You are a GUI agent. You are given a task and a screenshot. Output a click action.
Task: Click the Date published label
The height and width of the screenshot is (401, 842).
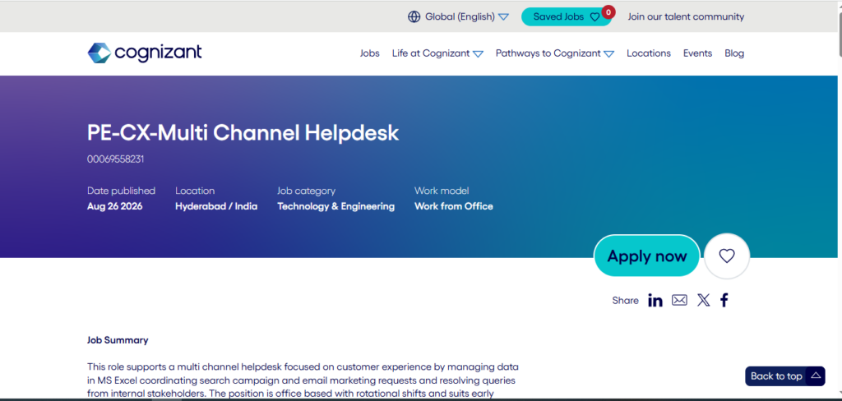coord(122,191)
